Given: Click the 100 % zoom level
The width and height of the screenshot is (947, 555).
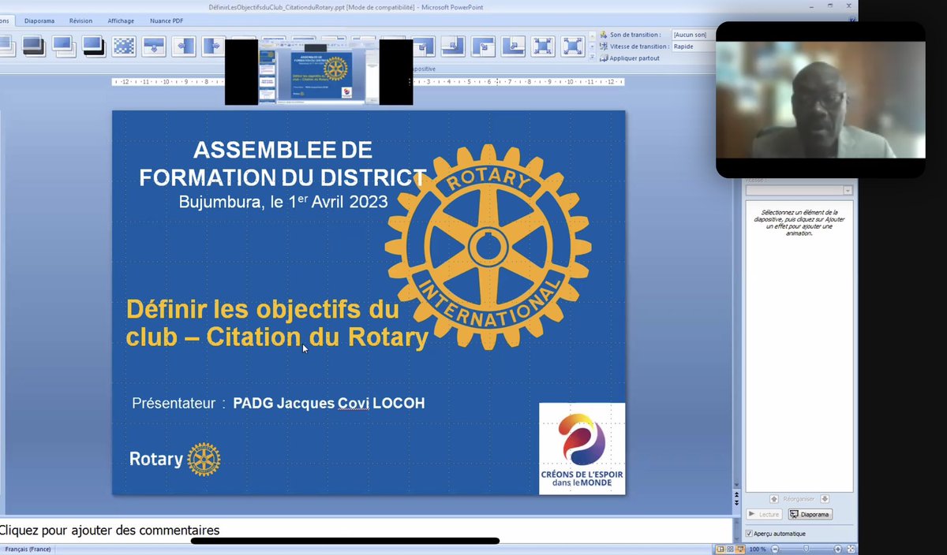Looking at the screenshot, I should [758, 549].
